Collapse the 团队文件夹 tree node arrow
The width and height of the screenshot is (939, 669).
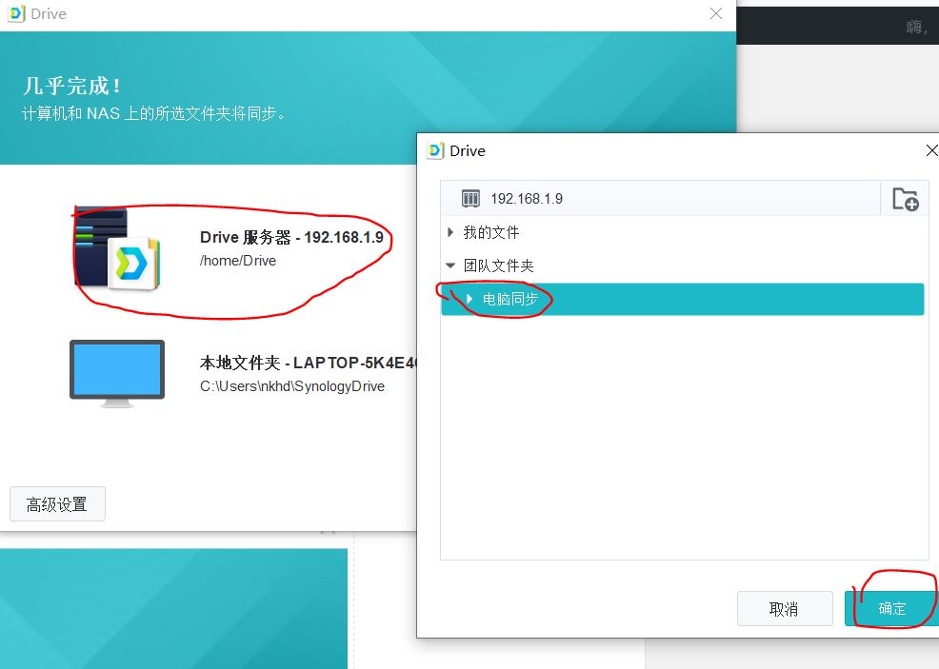(x=450, y=266)
